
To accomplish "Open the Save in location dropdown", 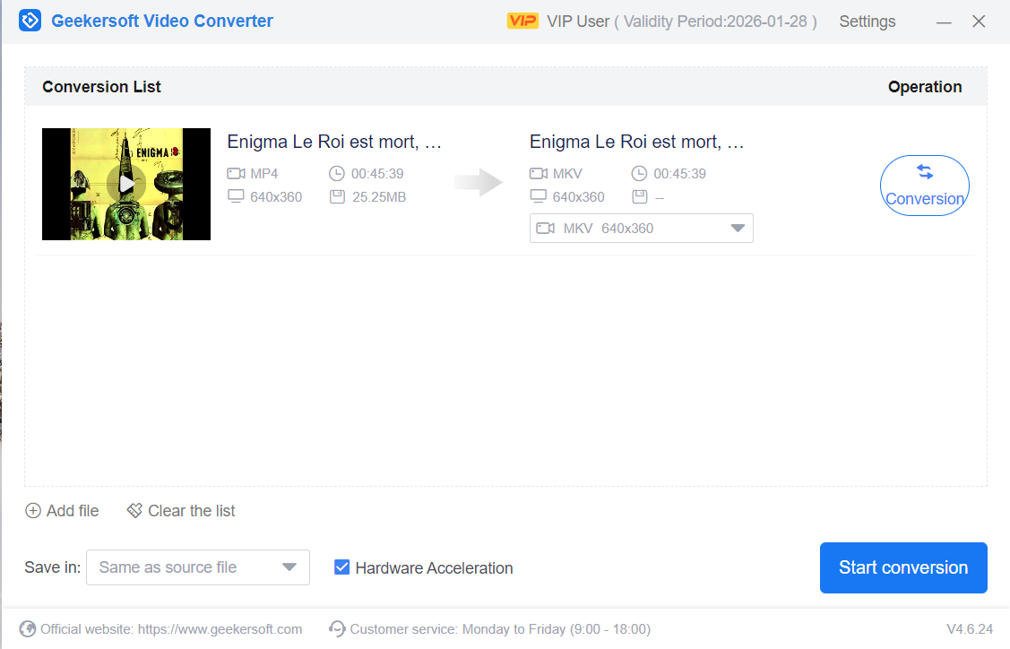I will [198, 567].
